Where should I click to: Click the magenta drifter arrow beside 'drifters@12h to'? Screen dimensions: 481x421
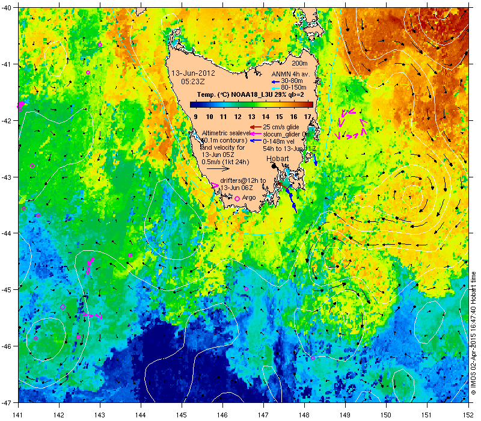click(215, 185)
